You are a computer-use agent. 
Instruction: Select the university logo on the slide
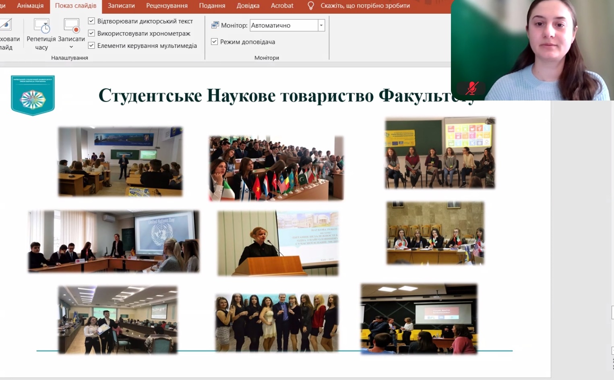pyautogui.click(x=33, y=95)
